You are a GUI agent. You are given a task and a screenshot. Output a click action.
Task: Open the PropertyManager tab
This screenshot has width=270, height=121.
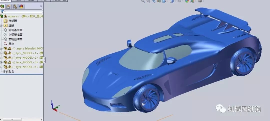[x=8, y=6]
